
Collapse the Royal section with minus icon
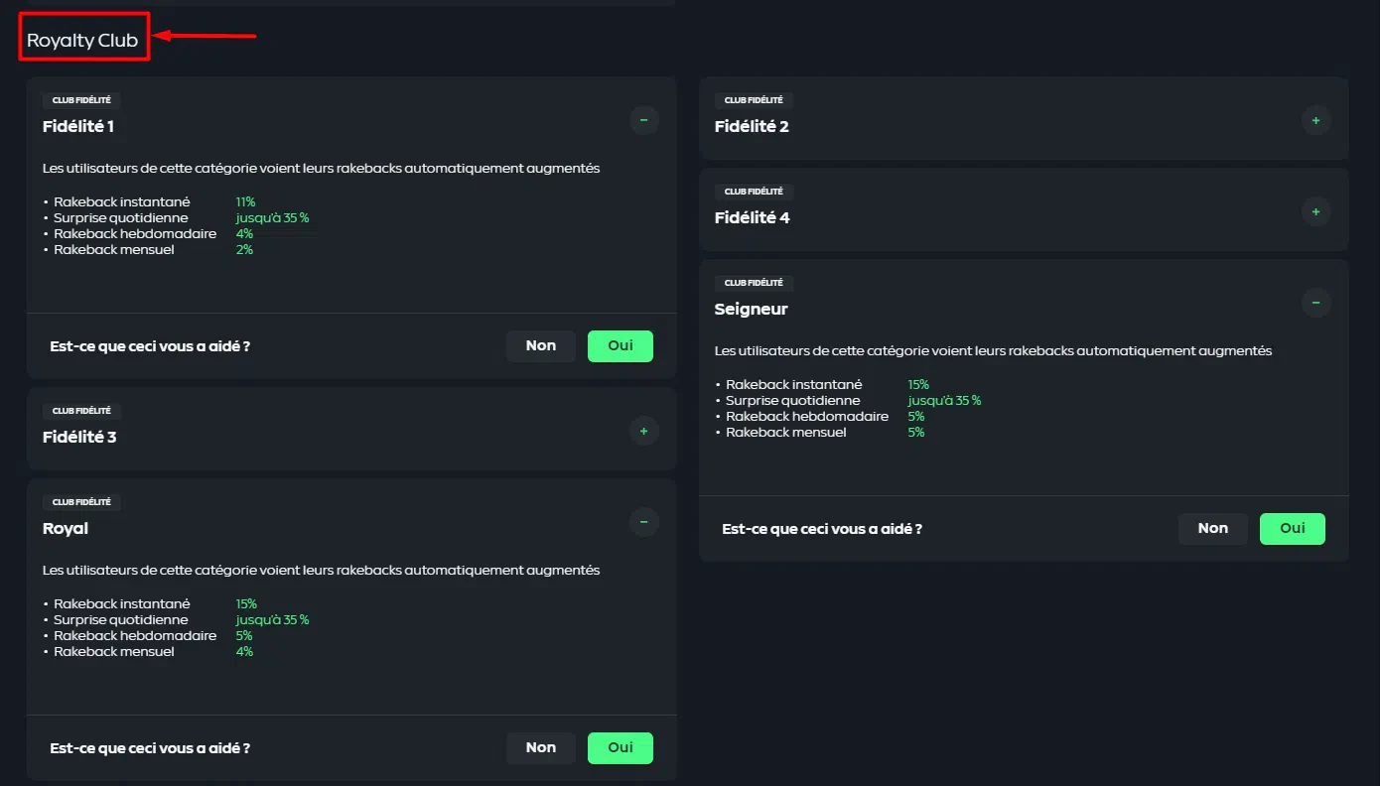pos(643,522)
